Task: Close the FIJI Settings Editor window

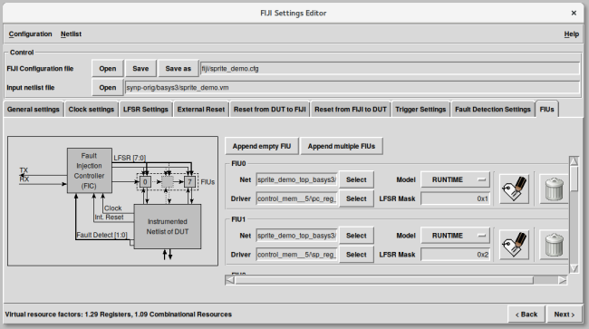Action: point(574,14)
